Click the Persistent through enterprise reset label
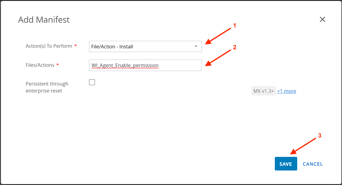Image resolution: width=342 pixels, height=185 pixels. pos(47,87)
